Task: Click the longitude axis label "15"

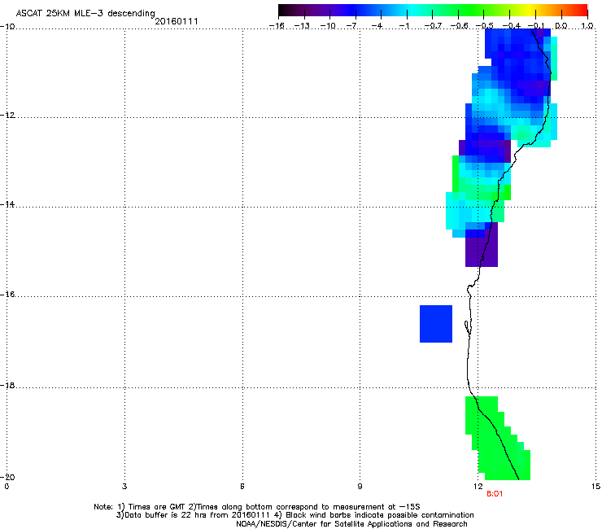Action: 595,487
